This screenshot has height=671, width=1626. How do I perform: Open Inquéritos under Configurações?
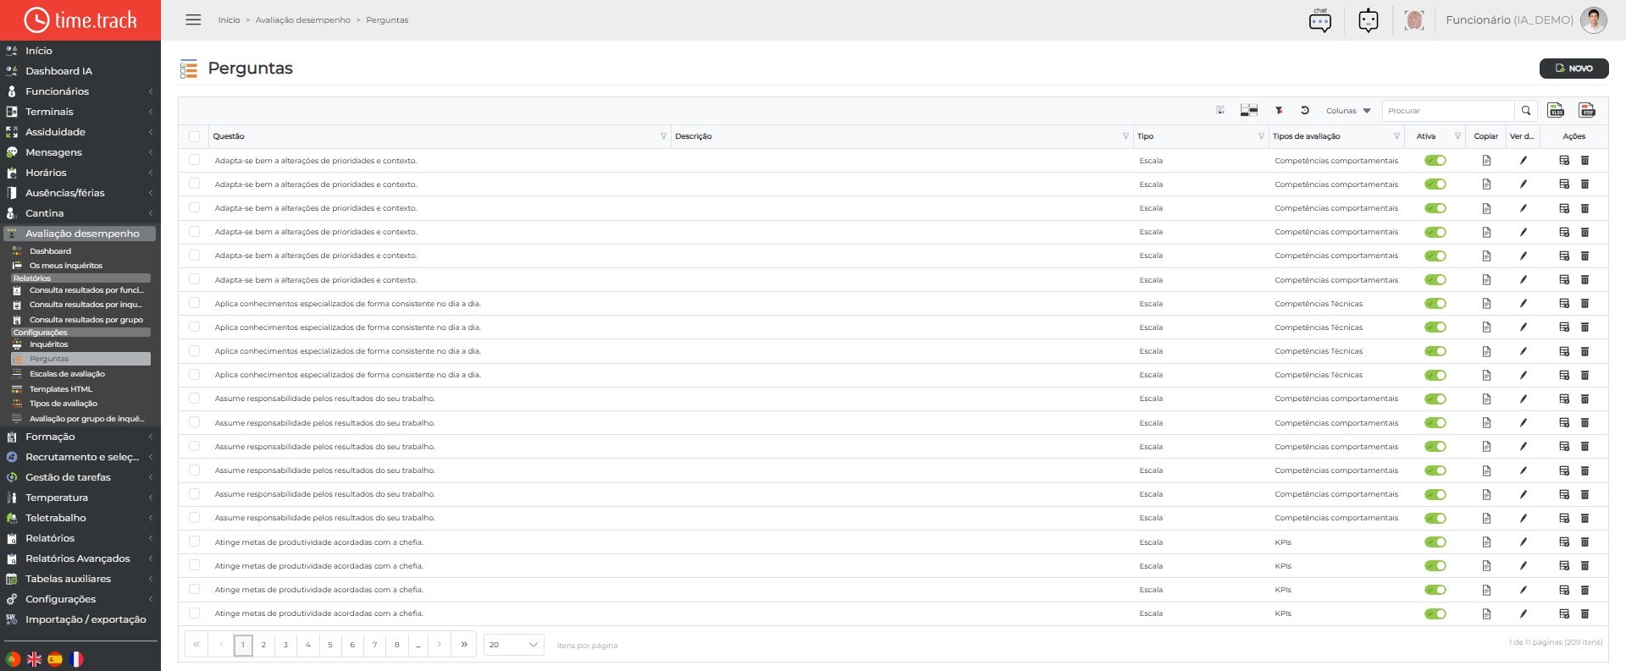click(x=48, y=344)
